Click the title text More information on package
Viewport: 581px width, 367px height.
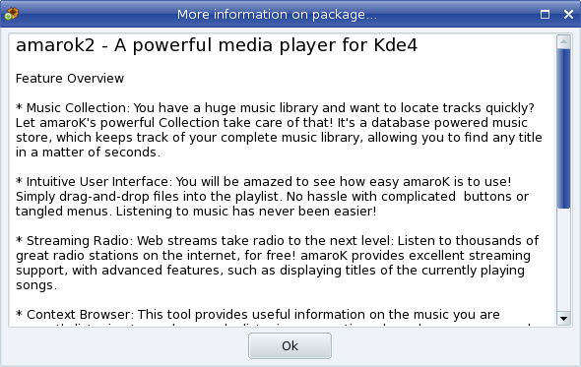click(277, 15)
